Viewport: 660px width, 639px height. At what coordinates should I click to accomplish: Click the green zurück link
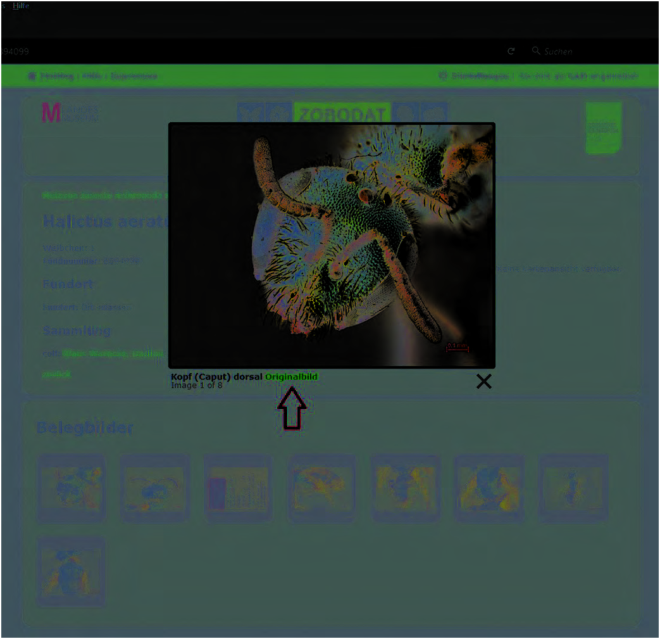point(56,374)
